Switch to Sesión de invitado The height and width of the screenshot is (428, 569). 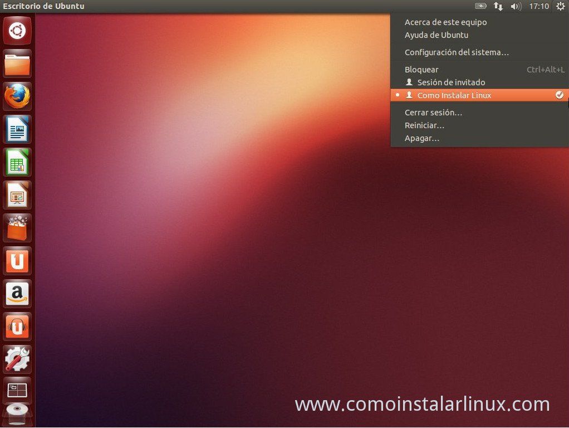point(480,82)
